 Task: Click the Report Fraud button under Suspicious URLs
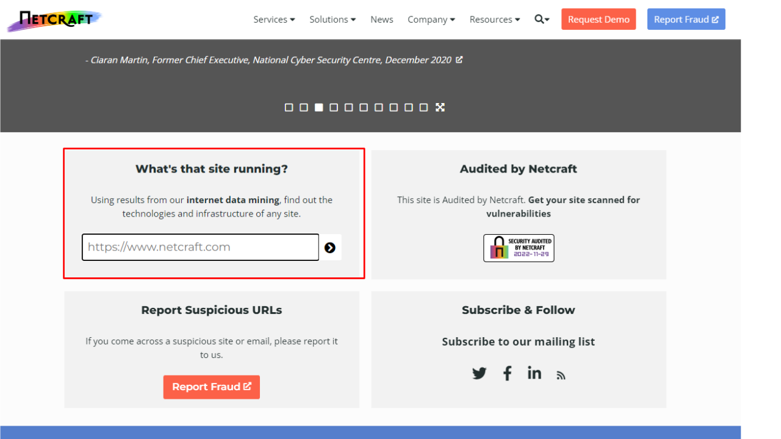[x=211, y=387]
